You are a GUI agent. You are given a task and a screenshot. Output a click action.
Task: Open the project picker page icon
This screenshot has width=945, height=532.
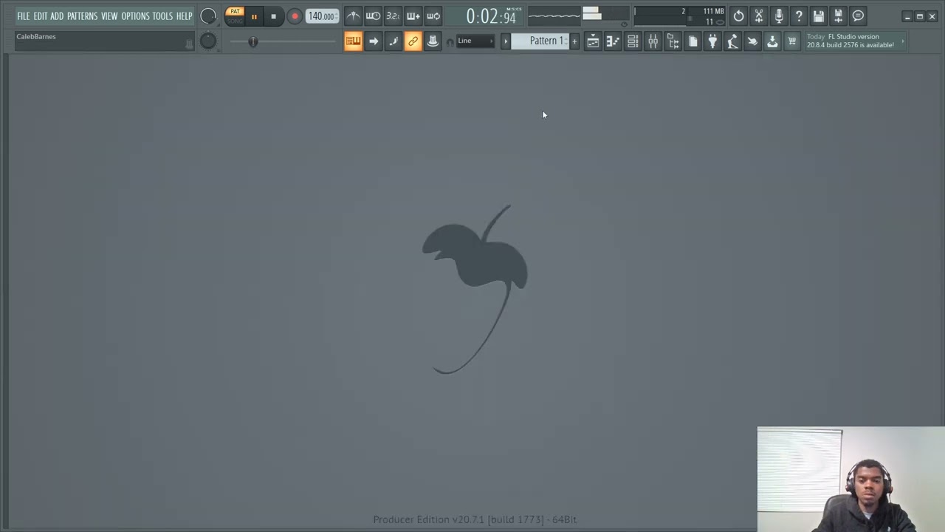[x=693, y=41]
